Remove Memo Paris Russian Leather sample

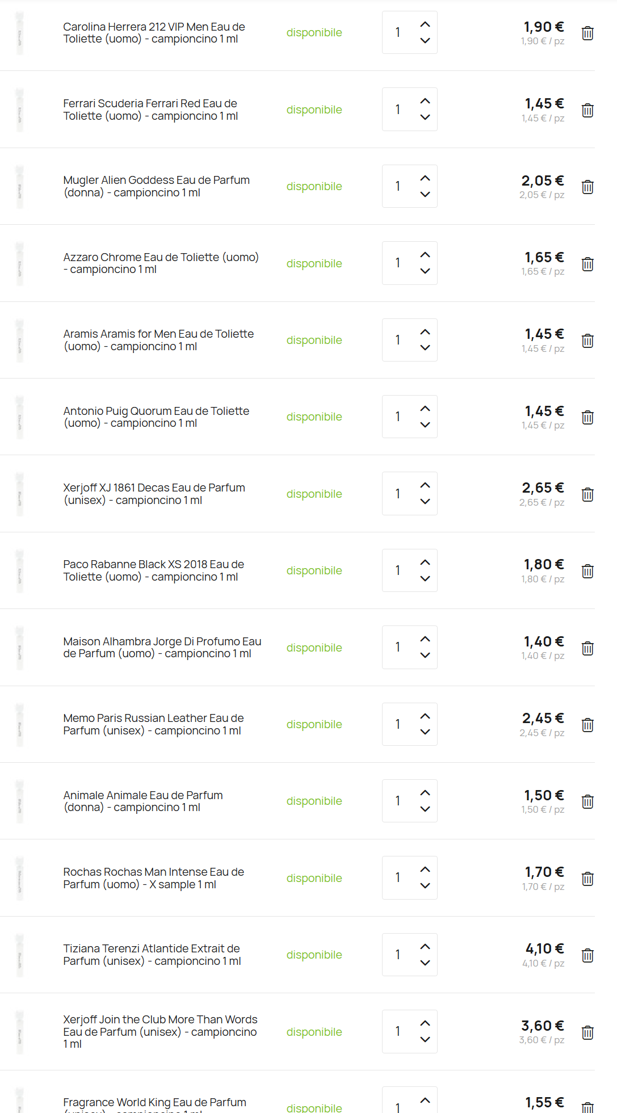coord(587,725)
